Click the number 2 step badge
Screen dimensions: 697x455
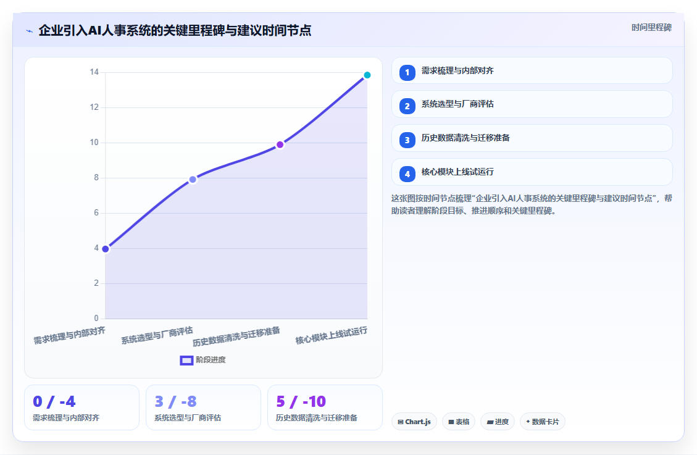point(407,106)
